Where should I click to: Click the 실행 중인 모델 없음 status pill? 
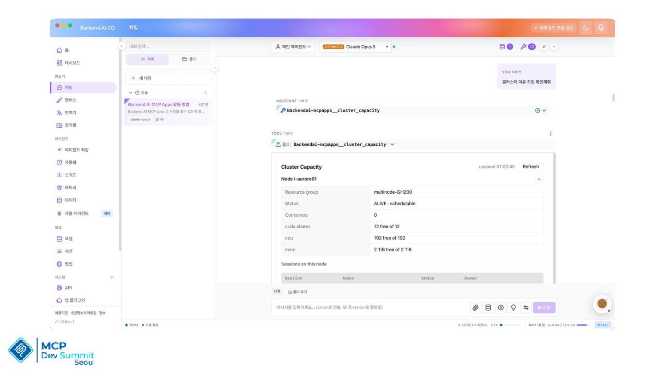(x=554, y=28)
